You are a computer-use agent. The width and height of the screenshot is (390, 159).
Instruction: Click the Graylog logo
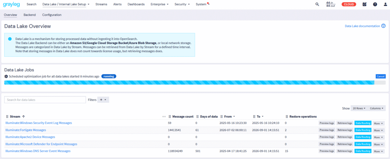(11, 4)
